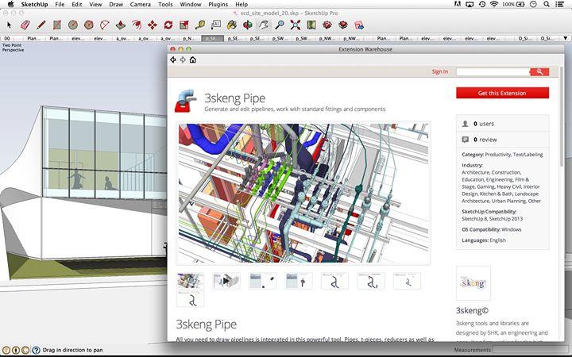The height and width of the screenshot is (357, 572).
Task: Choose the Scale tool
Action: pos(184,25)
